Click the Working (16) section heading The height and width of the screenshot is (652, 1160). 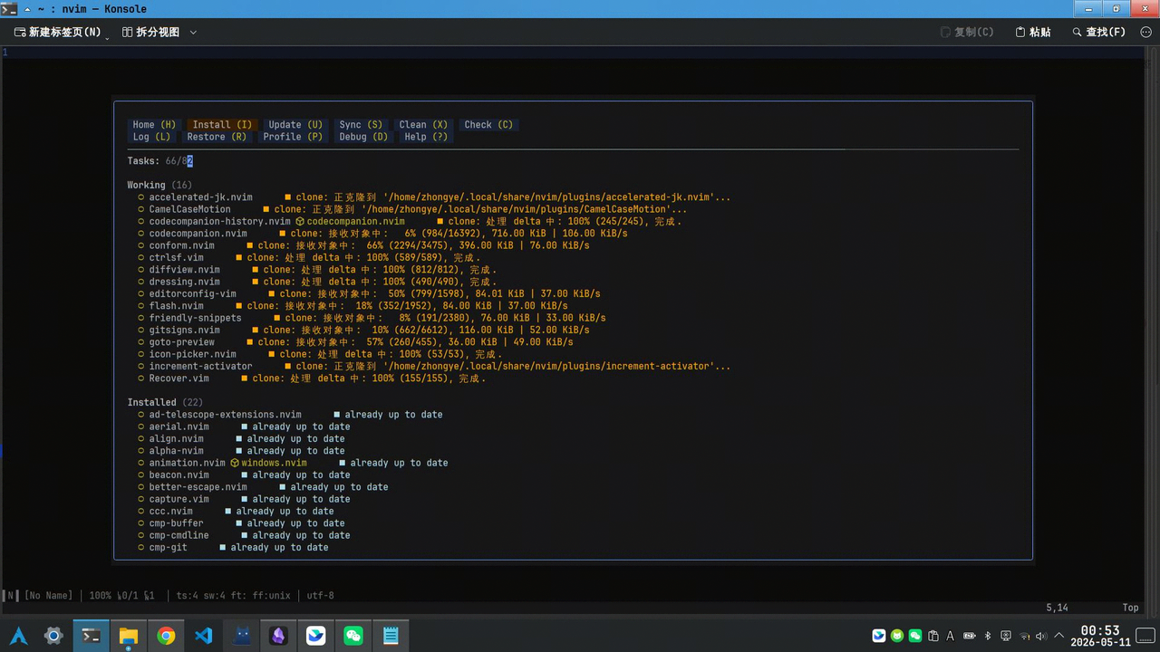[159, 185]
